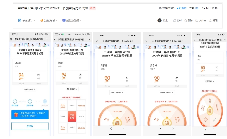Open the 考试设计 dropdown menu
This screenshot has width=227, height=139.
tap(27, 20)
